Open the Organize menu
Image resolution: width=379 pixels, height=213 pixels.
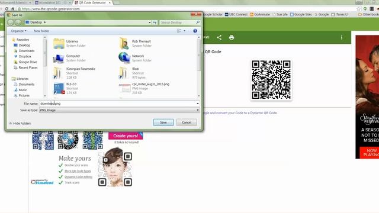18,31
